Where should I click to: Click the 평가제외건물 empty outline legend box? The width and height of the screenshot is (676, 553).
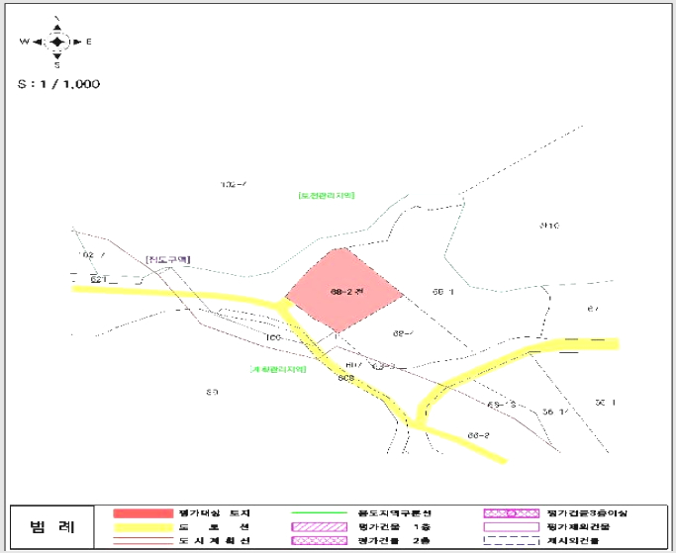[512, 526]
